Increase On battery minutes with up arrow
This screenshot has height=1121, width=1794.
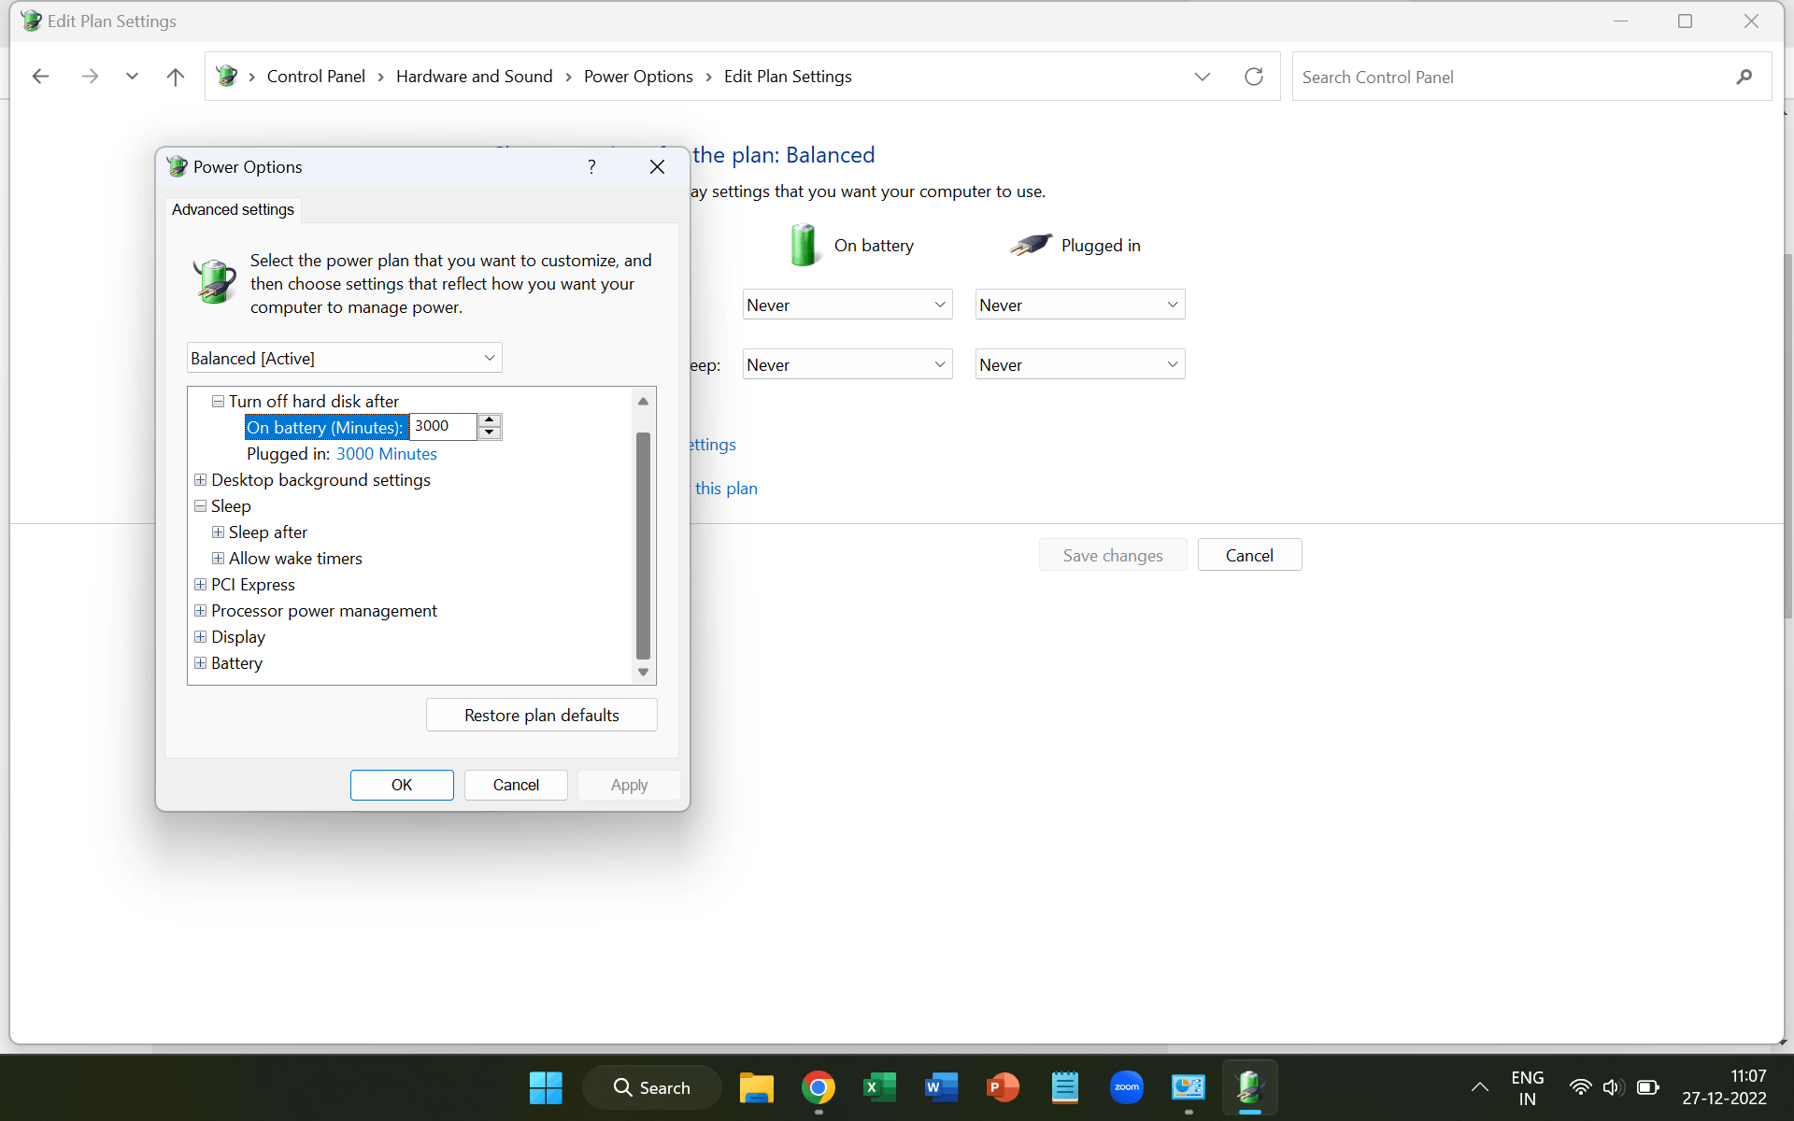pos(490,419)
